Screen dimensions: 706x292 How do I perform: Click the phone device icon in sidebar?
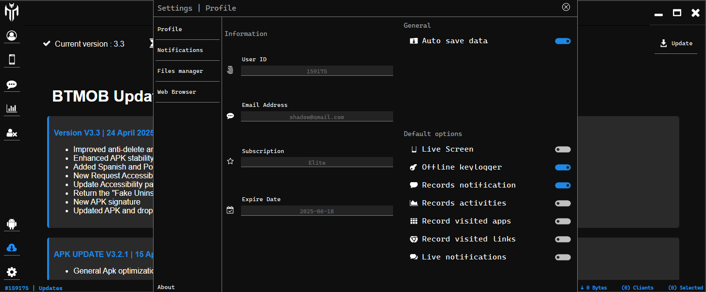coord(12,59)
